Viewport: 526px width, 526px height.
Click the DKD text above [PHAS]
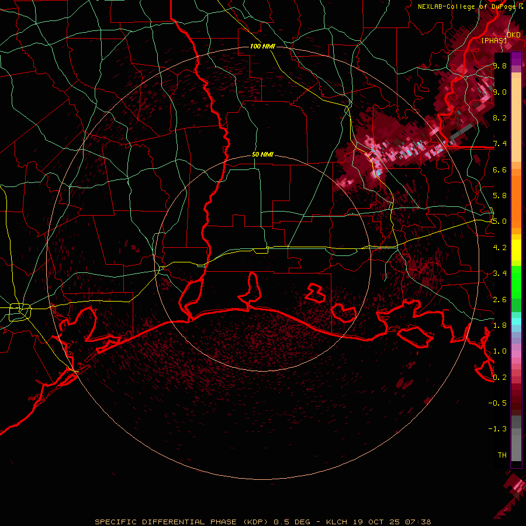coord(514,35)
